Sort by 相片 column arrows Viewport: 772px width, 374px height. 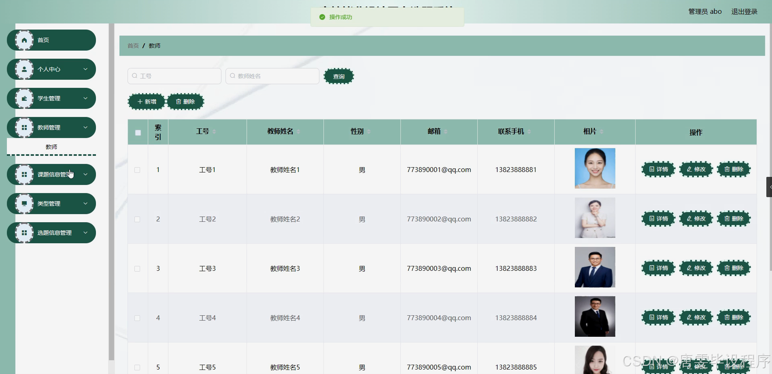click(x=602, y=132)
